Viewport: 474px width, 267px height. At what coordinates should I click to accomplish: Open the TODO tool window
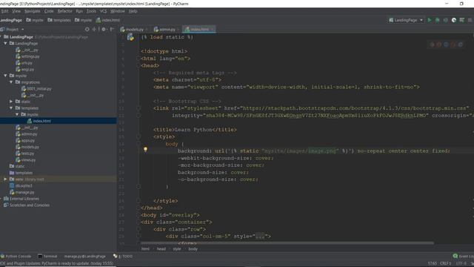123,256
